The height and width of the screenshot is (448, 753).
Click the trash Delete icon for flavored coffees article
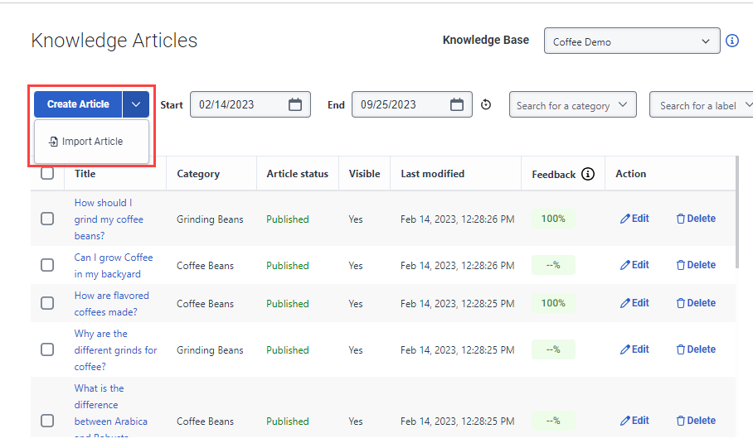coord(681,303)
